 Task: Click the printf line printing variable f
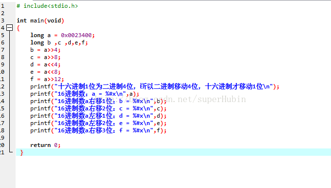coord(98,130)
